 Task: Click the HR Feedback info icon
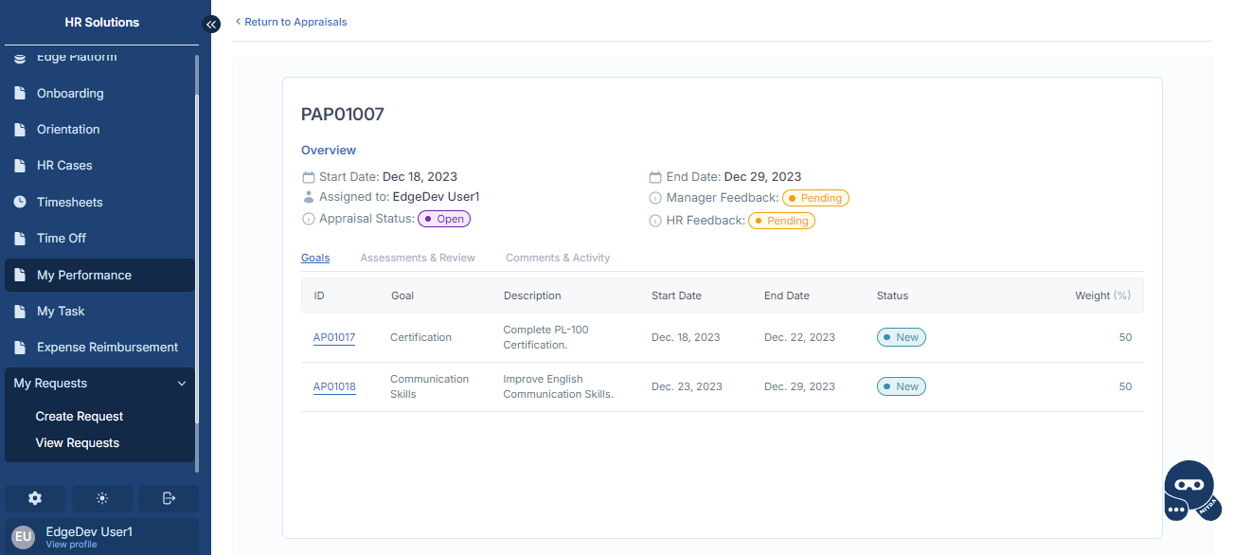[654, 221]
